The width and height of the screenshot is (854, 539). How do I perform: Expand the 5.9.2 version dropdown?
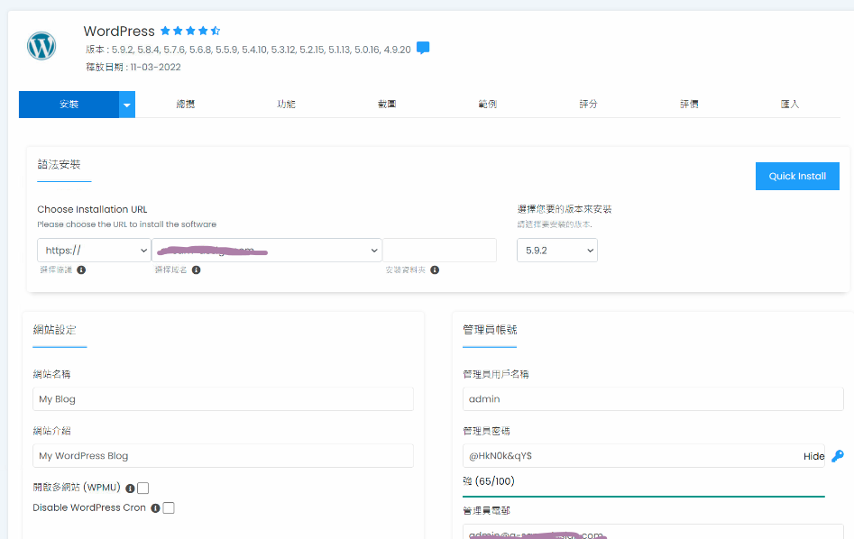pyautogui.click(x=556, y=250)
